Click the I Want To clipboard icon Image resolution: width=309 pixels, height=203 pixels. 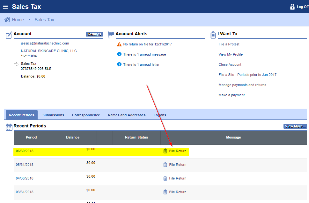click(x=213, y=35)
